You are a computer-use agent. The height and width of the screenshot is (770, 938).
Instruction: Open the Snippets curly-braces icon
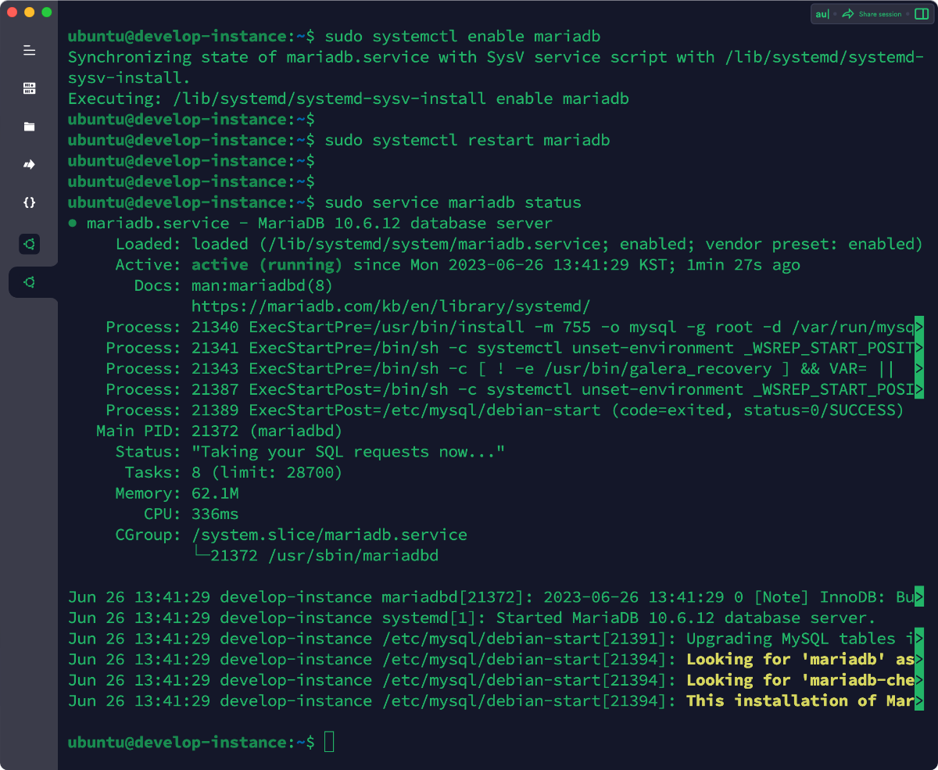tap(29, 202)
